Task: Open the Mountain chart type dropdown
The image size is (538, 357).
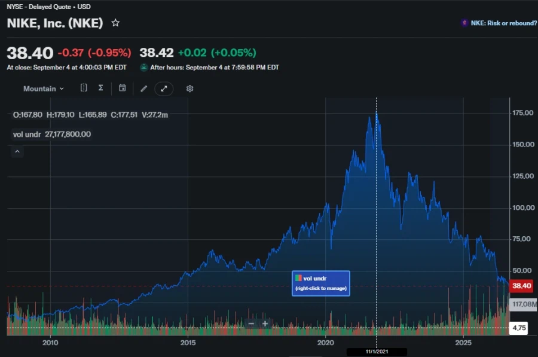Action: click(x=44, y=89)
